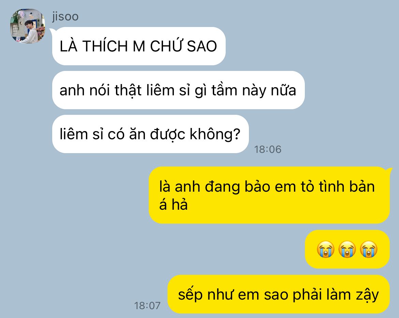Select the "LÀ THÍCH M CHỨ SAO" message bubble

click(x=139, y=46)
